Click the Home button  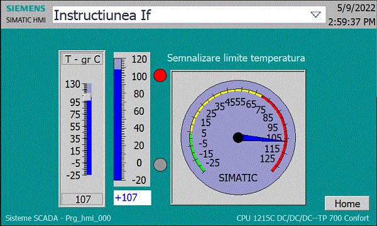[347, 203]
